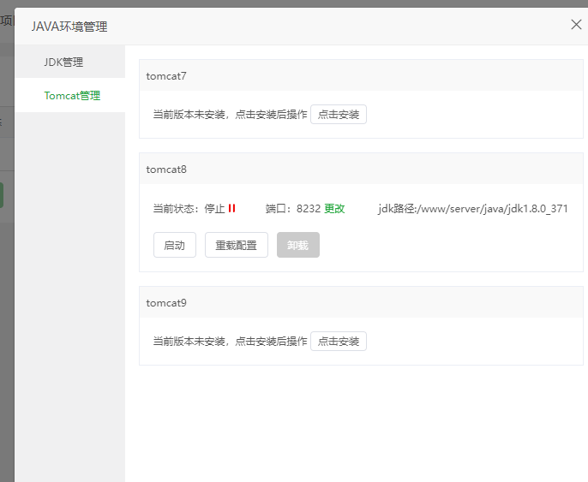
Task: Click the greyed 卸载 uninstall button
Action: [x=298, y=245]
